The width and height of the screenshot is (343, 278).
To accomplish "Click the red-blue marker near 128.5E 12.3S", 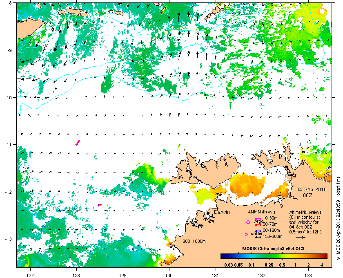I will click(x=100, y=205).
